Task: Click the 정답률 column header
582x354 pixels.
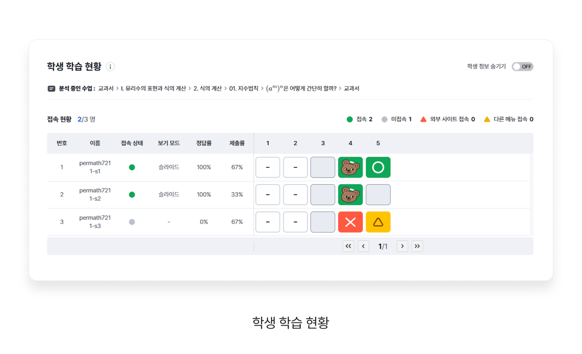Action: pos(204,143)
